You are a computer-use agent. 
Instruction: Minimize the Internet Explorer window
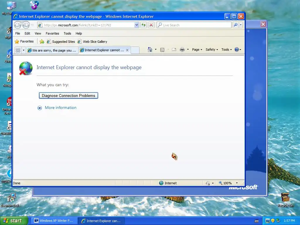coord(227,16)
